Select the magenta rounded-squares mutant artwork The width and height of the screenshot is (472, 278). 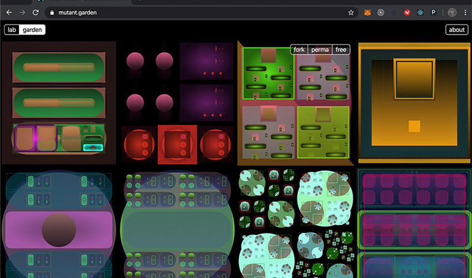[x=414, y=222]
